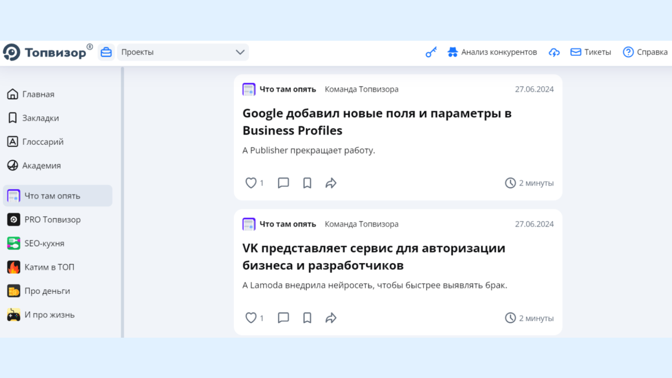The width and height of the screenshot is (672, 378).
Task: Open the VK сервис авторизации article headline
Action: [373, 256]
